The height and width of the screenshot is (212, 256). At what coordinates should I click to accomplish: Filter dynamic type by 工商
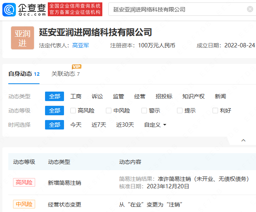click(x=76, y=96)
